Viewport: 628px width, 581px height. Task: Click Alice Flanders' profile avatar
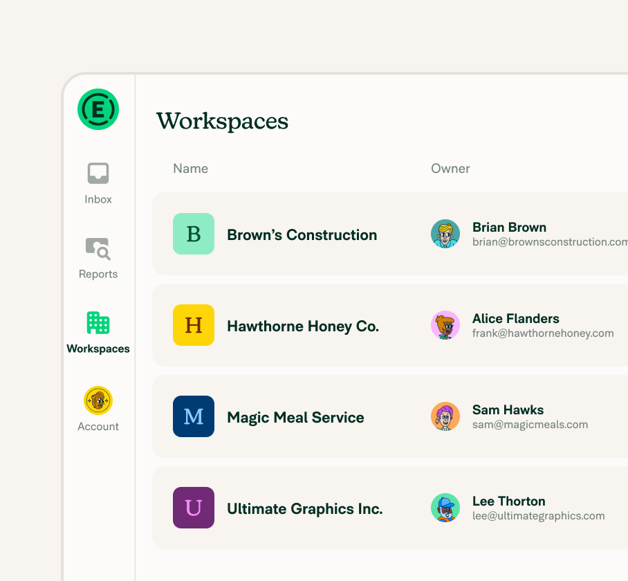pyautogui.click(x=445, y=325)
